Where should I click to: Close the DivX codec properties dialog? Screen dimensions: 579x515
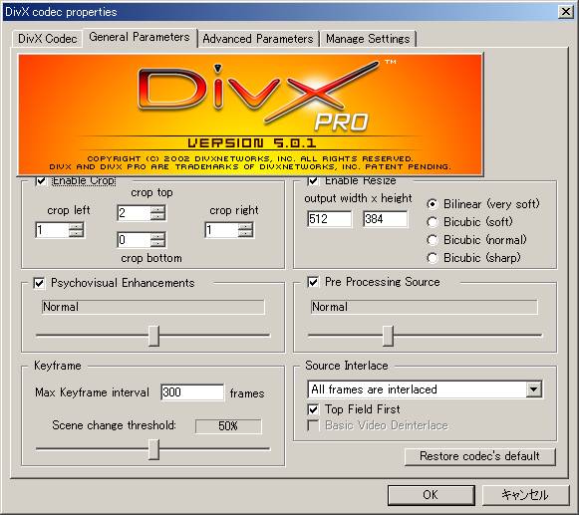pyautogui.click(x=566, y=12)
